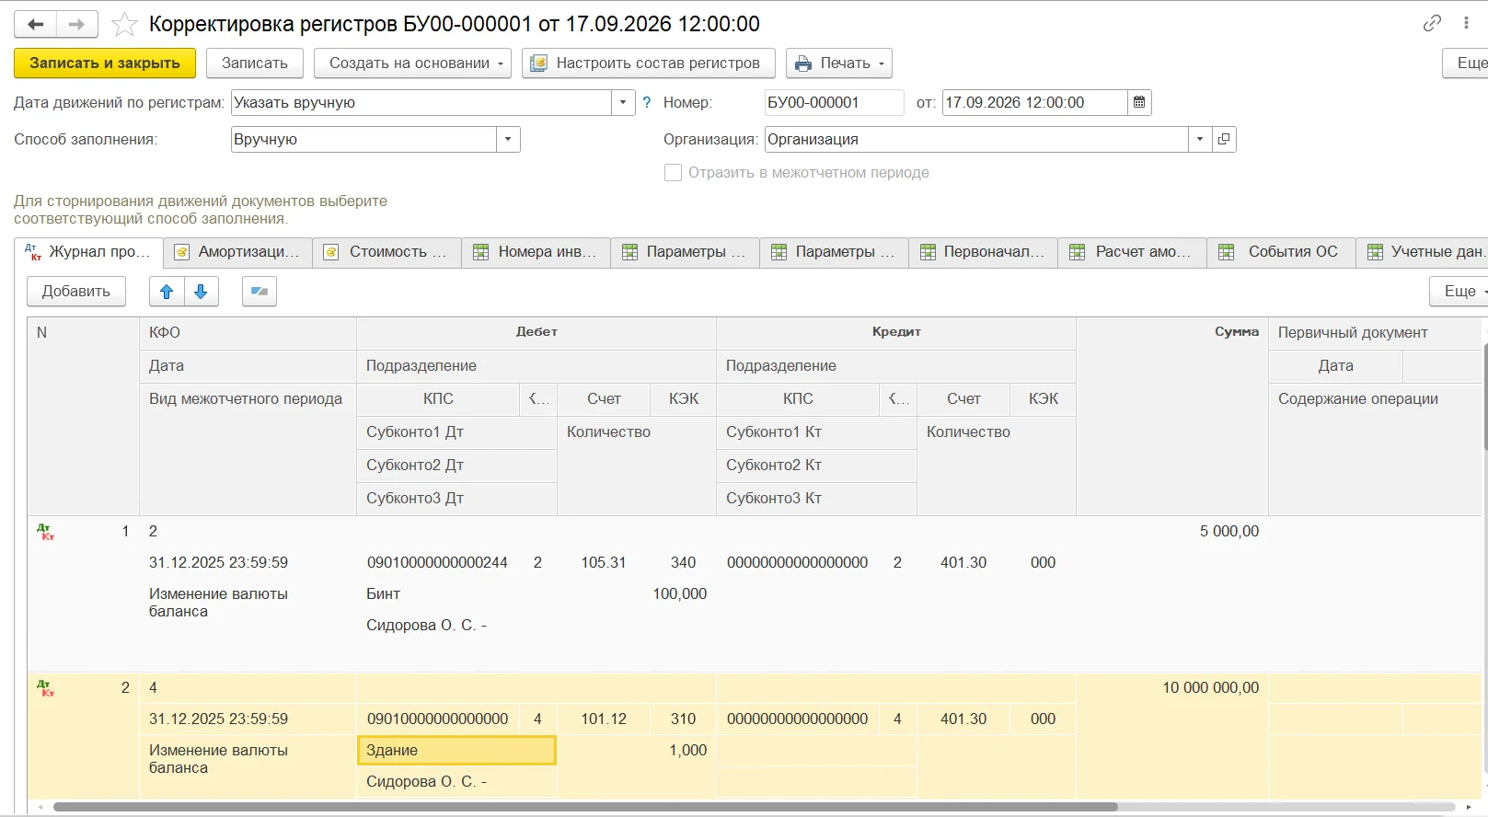Click Записать и закрыть button

105,63
